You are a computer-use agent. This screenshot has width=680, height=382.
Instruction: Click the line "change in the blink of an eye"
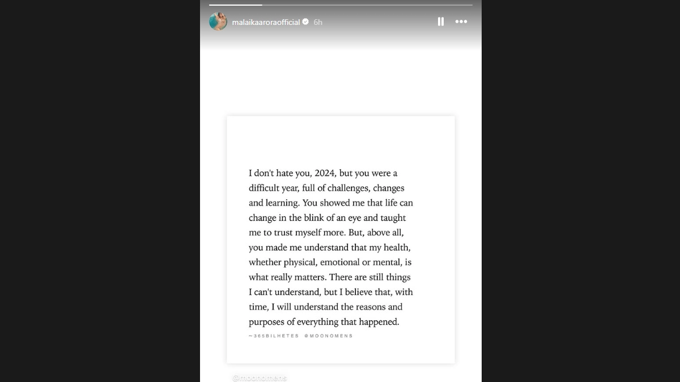[327, 218]
